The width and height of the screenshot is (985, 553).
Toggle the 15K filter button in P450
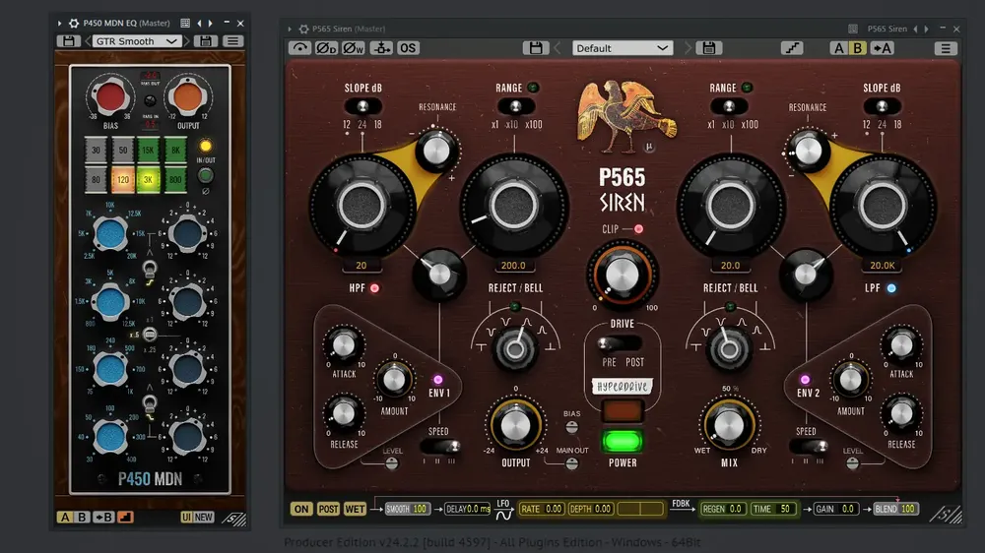tap(149, 150)
